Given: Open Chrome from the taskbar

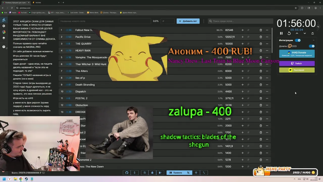Looking at the screenshot, I should click(x=21, y=179).
